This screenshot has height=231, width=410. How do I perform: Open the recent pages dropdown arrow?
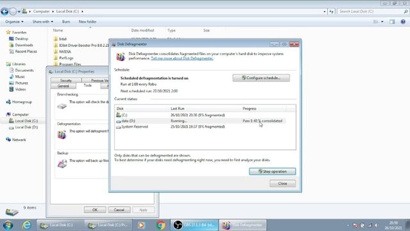coord(19,12)
